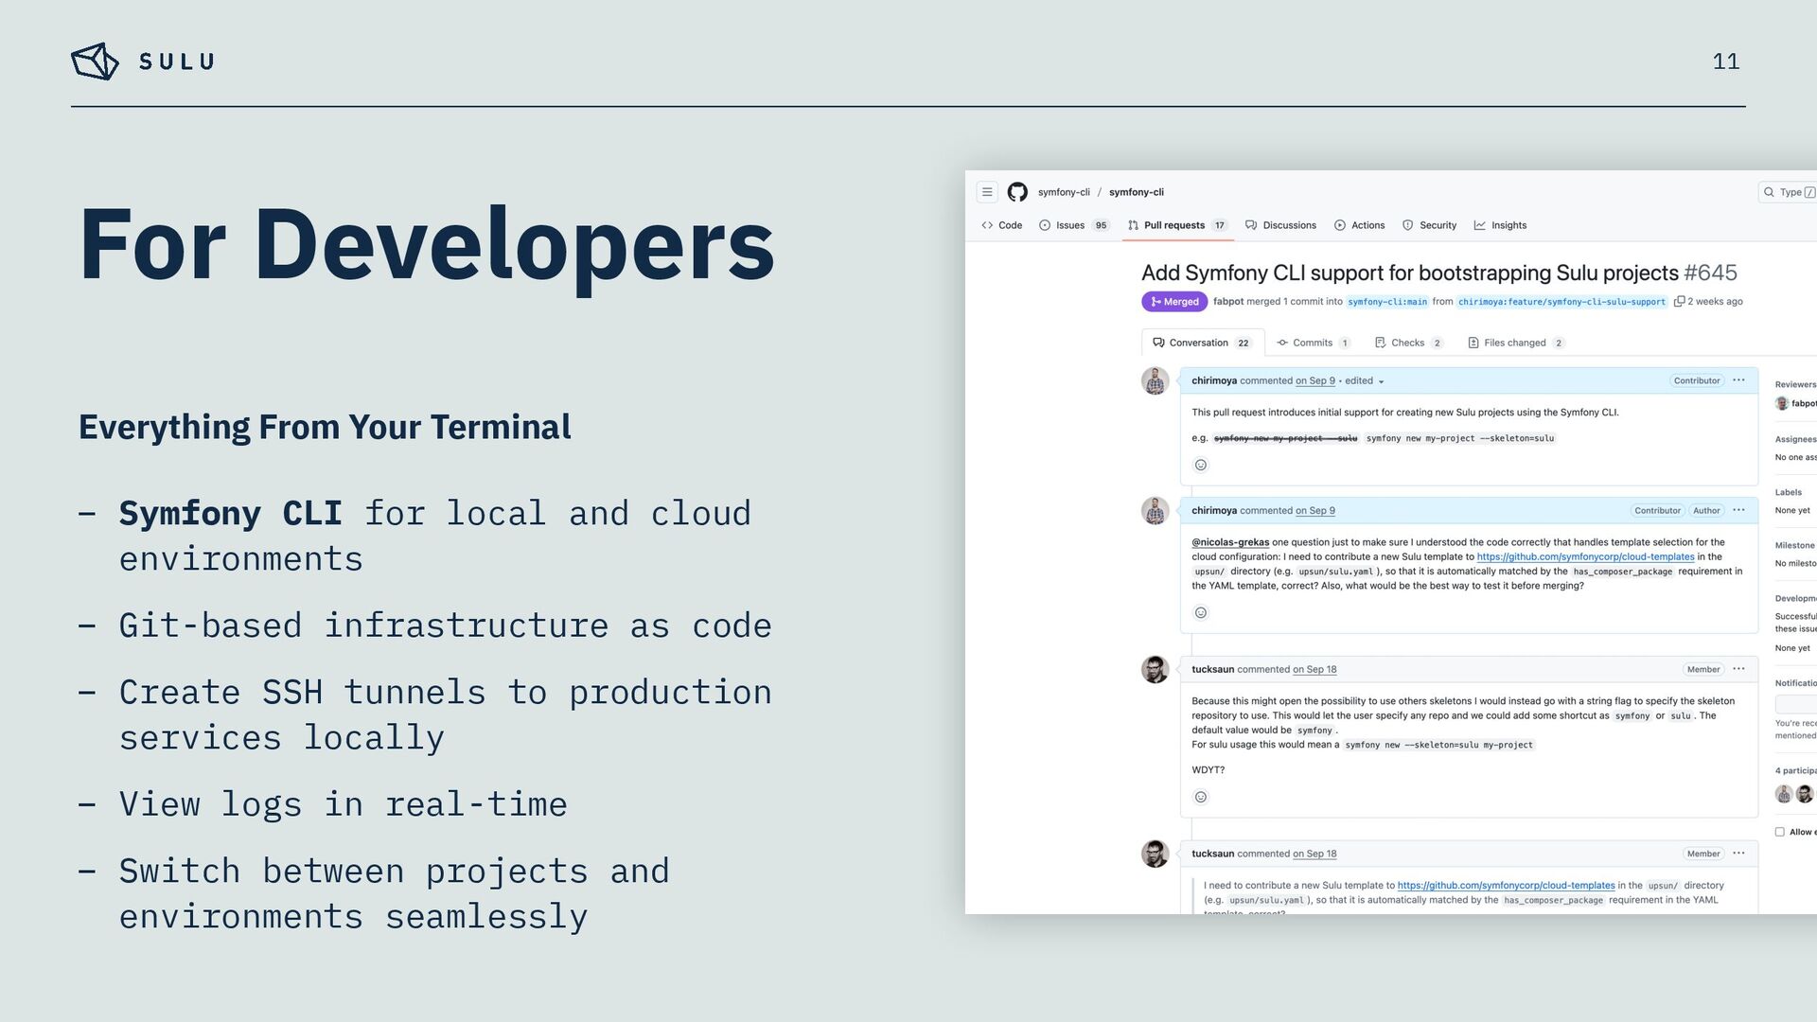The image size is (1817, 1022).
Task: Add emoji reaction to tucksaun's WDYT comment
Action: coord(1201,797)
